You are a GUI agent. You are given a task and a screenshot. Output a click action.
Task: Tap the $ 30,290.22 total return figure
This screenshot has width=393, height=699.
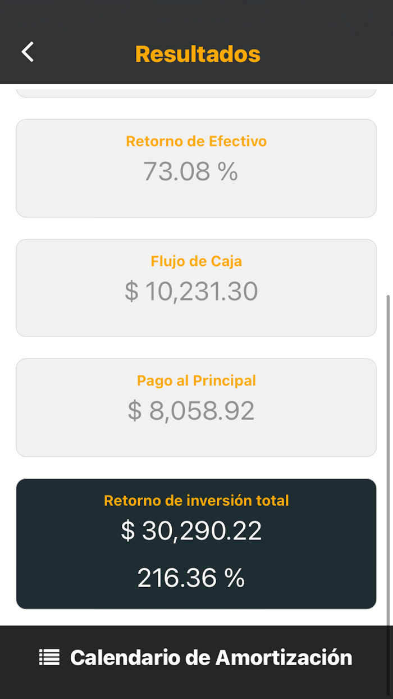[x=194, y=530]
